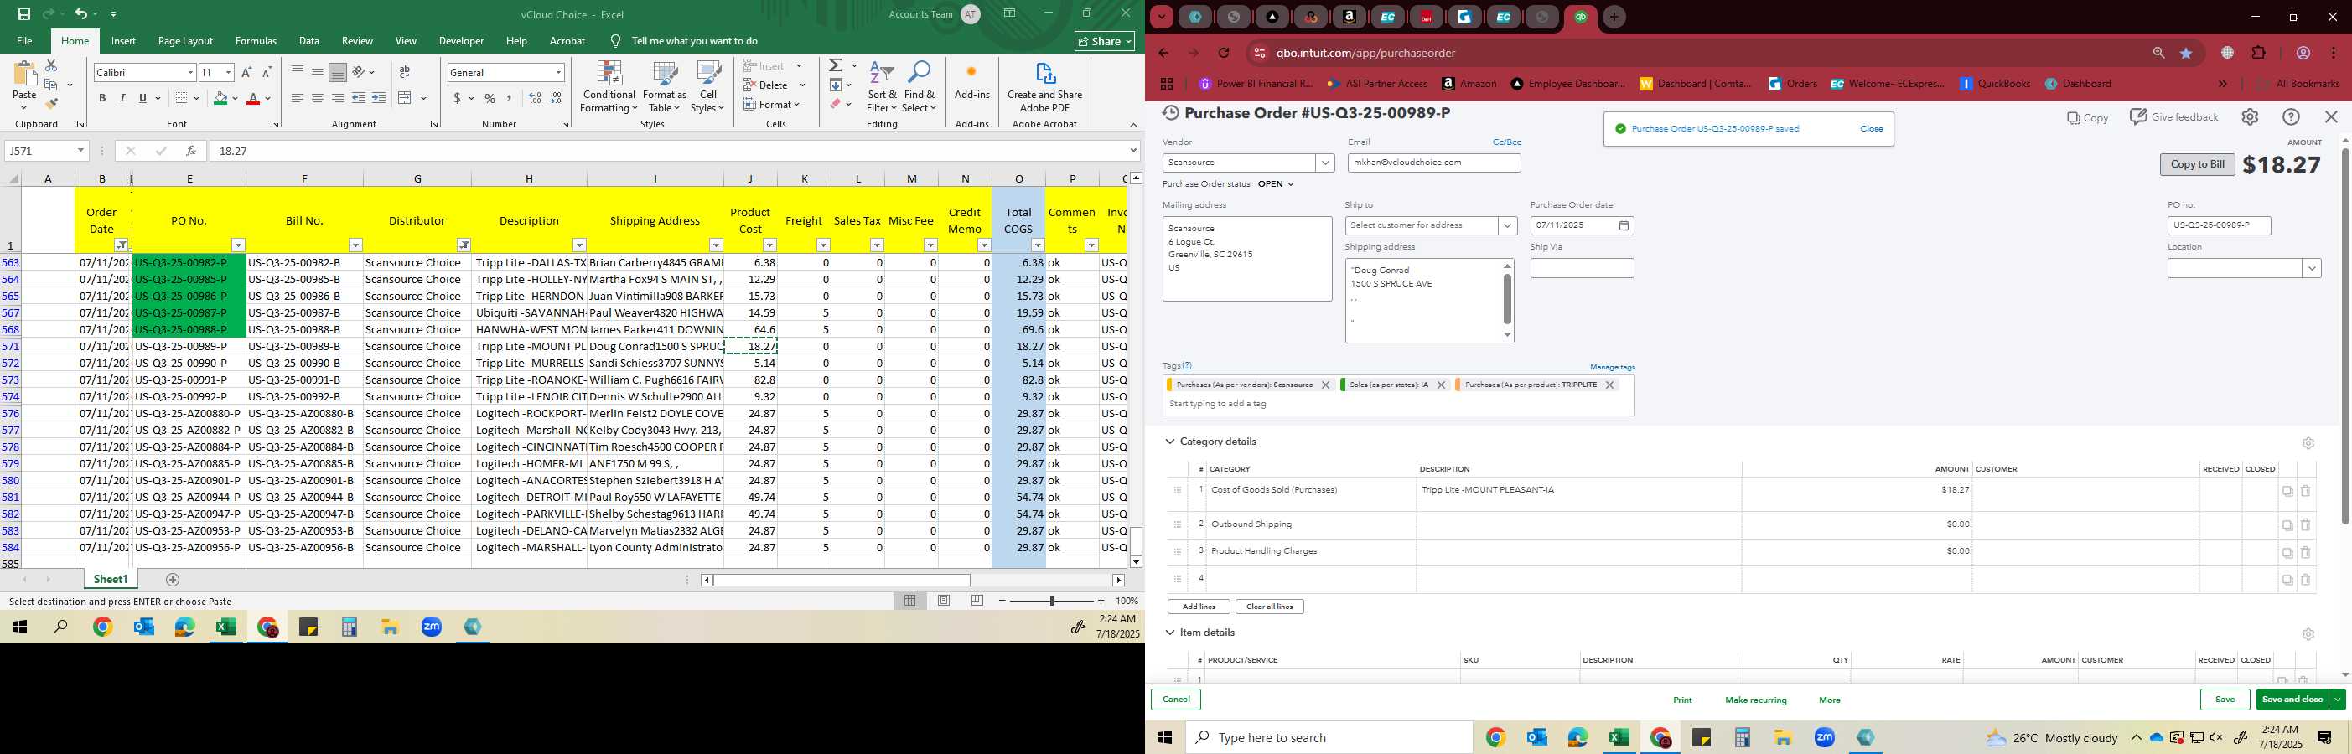2352x754 pixels.
Task: Click the Manage tags link
Action: [x=1613, y=367]
